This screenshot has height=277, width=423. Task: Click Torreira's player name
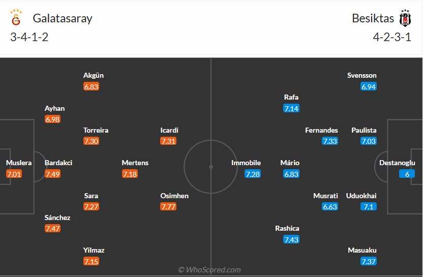click(96, 130)
